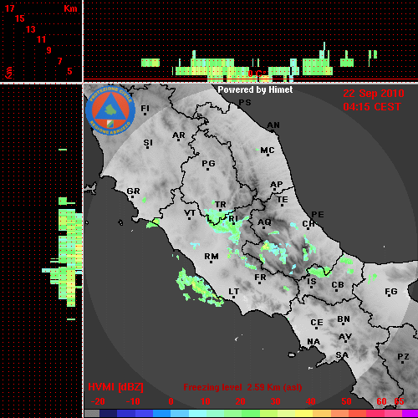Select the AQ station label
418x418 pixels.
click(264, 222)
